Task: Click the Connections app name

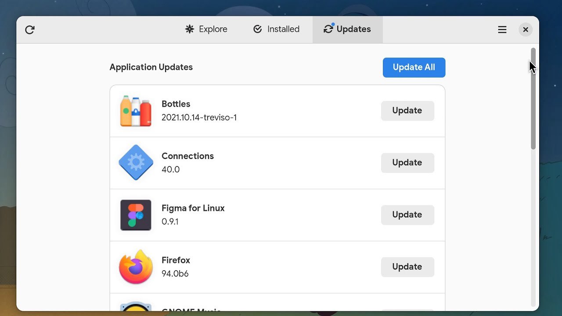Action: [x=187, y=156]
